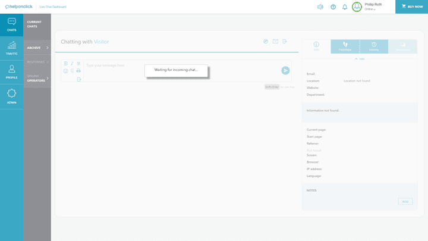The image size is (428, 241).
Task: Expand the Online status dropdown
Action: coord(370,10)
